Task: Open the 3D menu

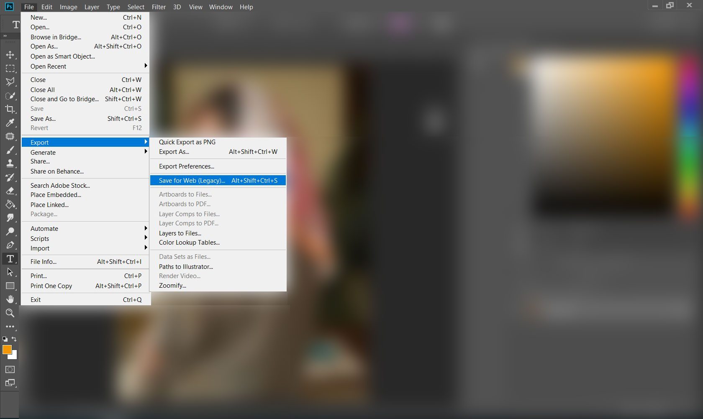Action: tap(177, 7)
